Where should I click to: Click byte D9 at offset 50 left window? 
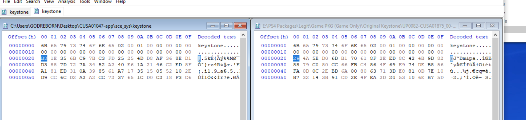(44, 78)
